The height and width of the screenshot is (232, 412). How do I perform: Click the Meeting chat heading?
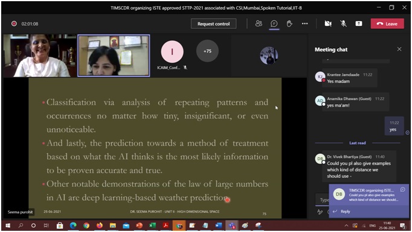tap(331, 49)
